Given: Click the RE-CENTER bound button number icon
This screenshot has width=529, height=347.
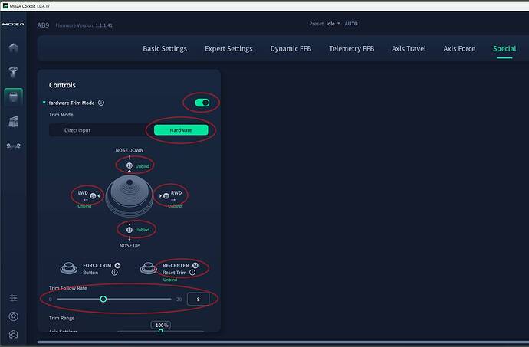Looking at the screenshot, I should (195, 265).
